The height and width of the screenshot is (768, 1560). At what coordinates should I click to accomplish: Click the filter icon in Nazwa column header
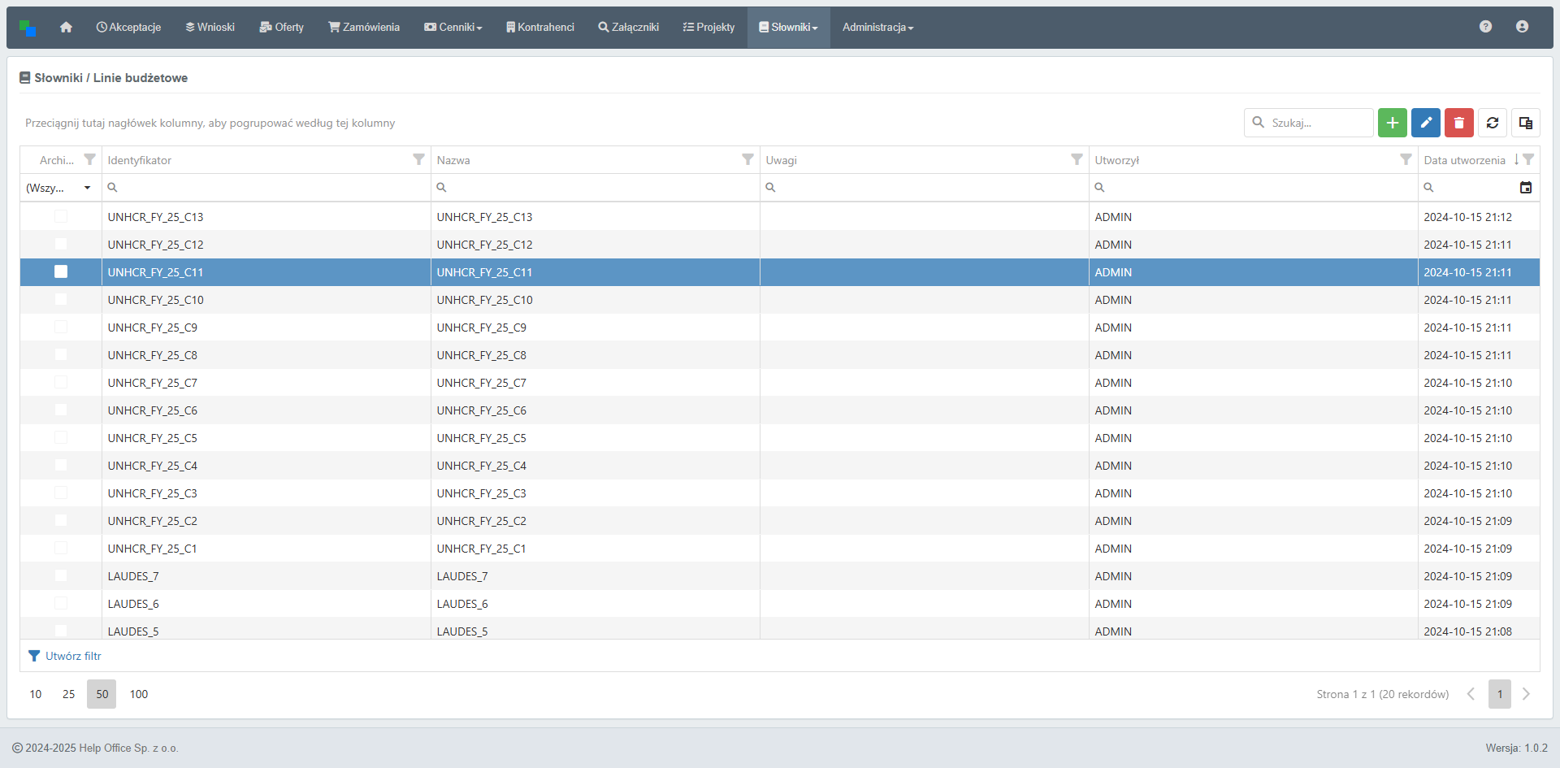(747, 159)
